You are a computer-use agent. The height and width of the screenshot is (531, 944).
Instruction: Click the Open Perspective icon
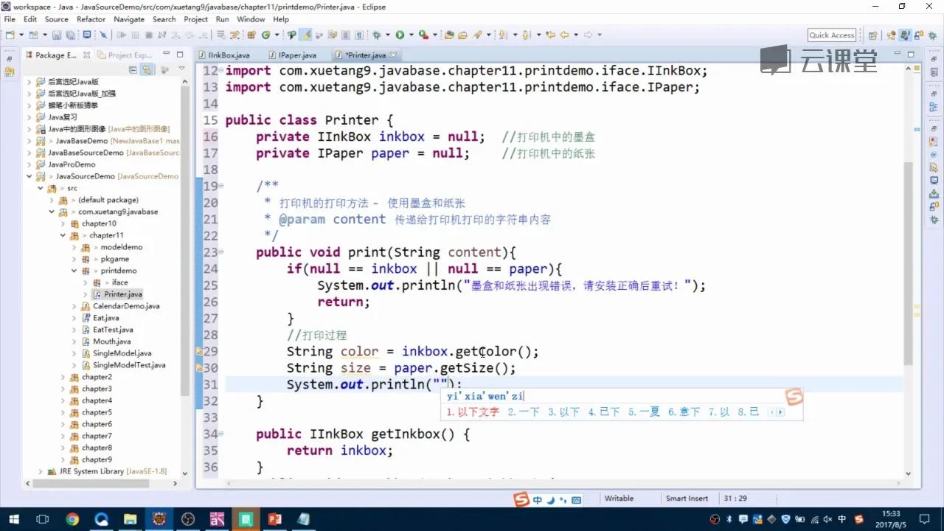click(x=872, y=35)
